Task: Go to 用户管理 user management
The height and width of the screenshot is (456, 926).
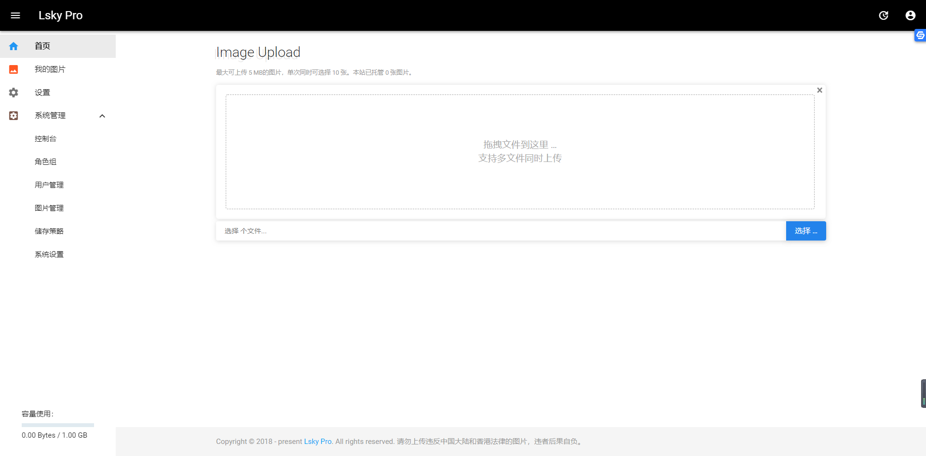Action: (49, 185)
